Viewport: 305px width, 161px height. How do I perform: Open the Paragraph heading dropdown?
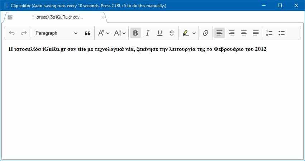tap(56, 33)
